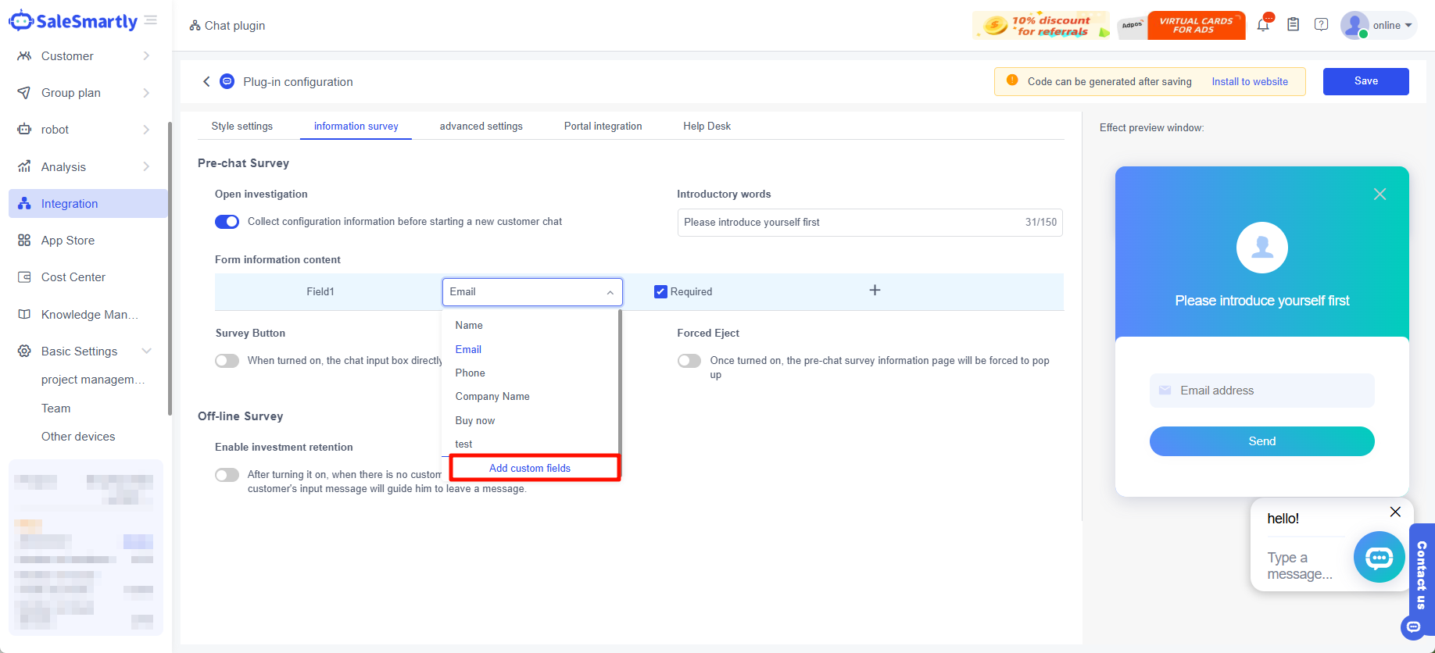Viewport: 1435px width, 653px height.
Task: Click the help question mark icon
Action: pyautogui.click(x=1321, y=25)
